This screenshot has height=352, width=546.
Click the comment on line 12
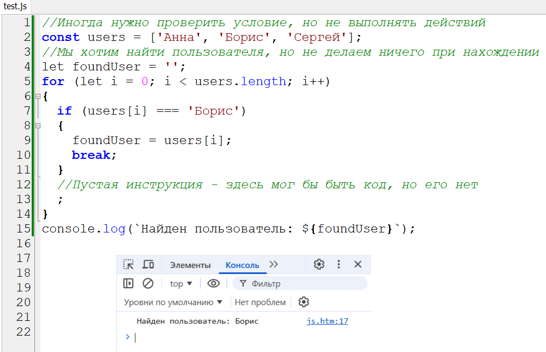[x=268, y=184]
